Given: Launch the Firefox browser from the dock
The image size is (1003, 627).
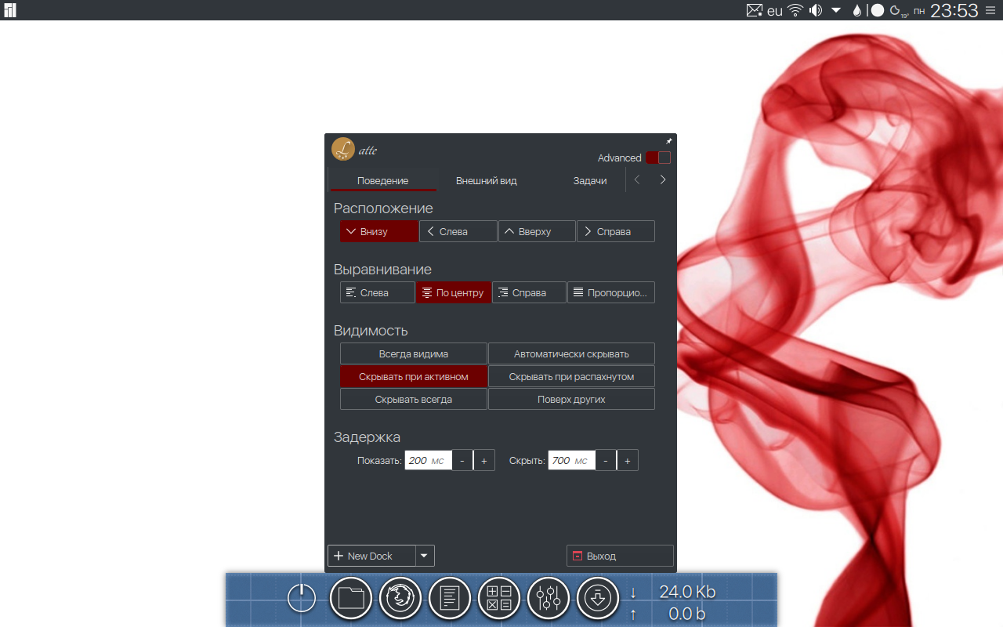Looking at the screenshot, I should [x=400, y=599].
